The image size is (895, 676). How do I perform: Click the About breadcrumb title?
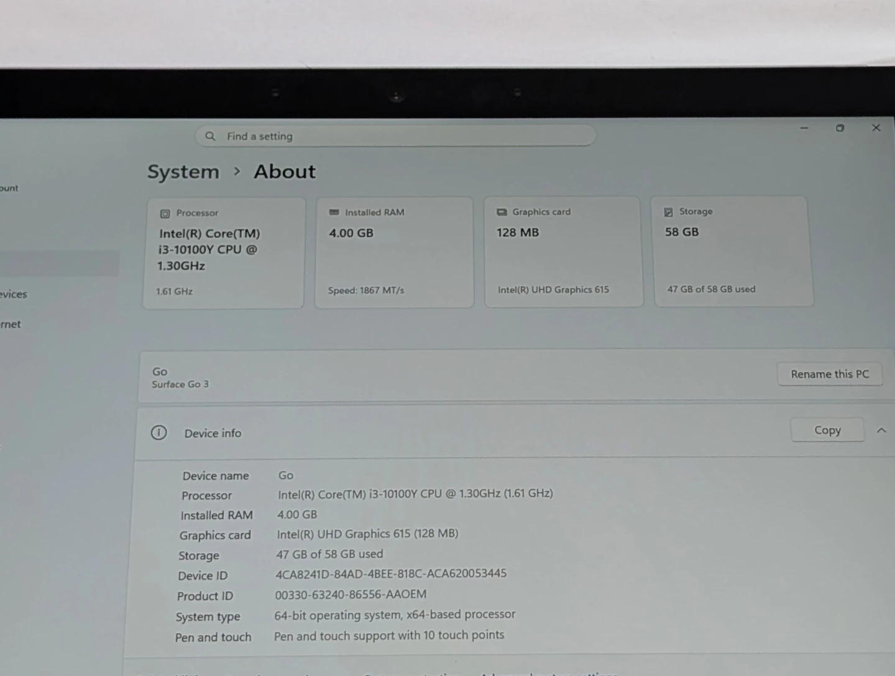click(x=285, y=171)
